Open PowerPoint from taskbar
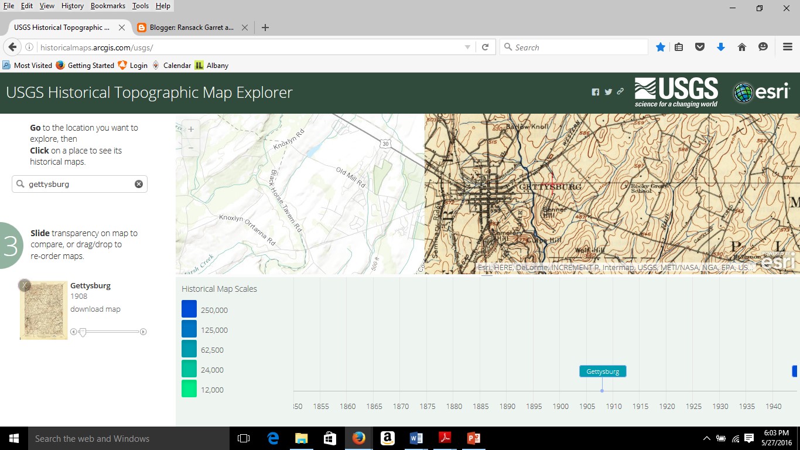 (473, 438)
